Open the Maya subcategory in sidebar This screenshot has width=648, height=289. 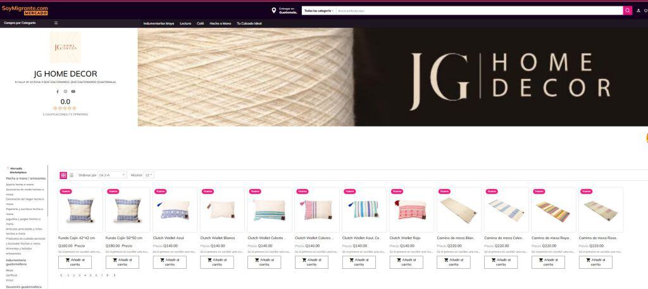9,271
